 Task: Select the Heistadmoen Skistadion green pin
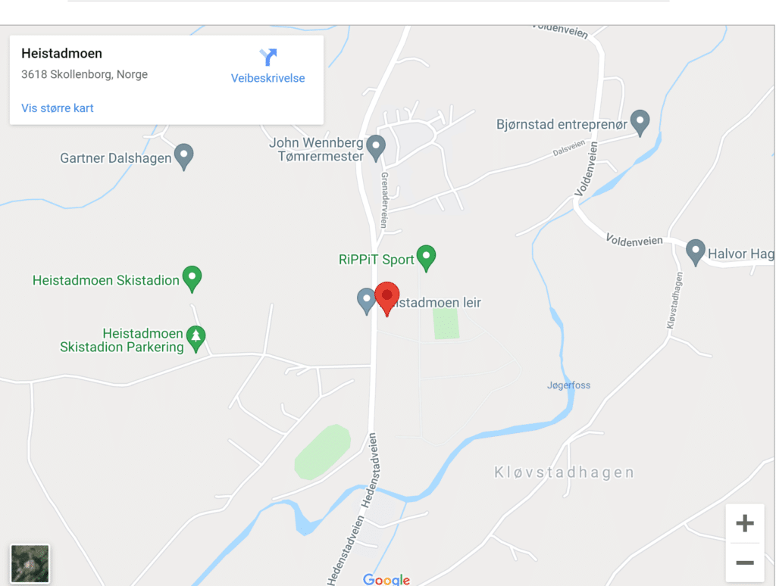192,279
